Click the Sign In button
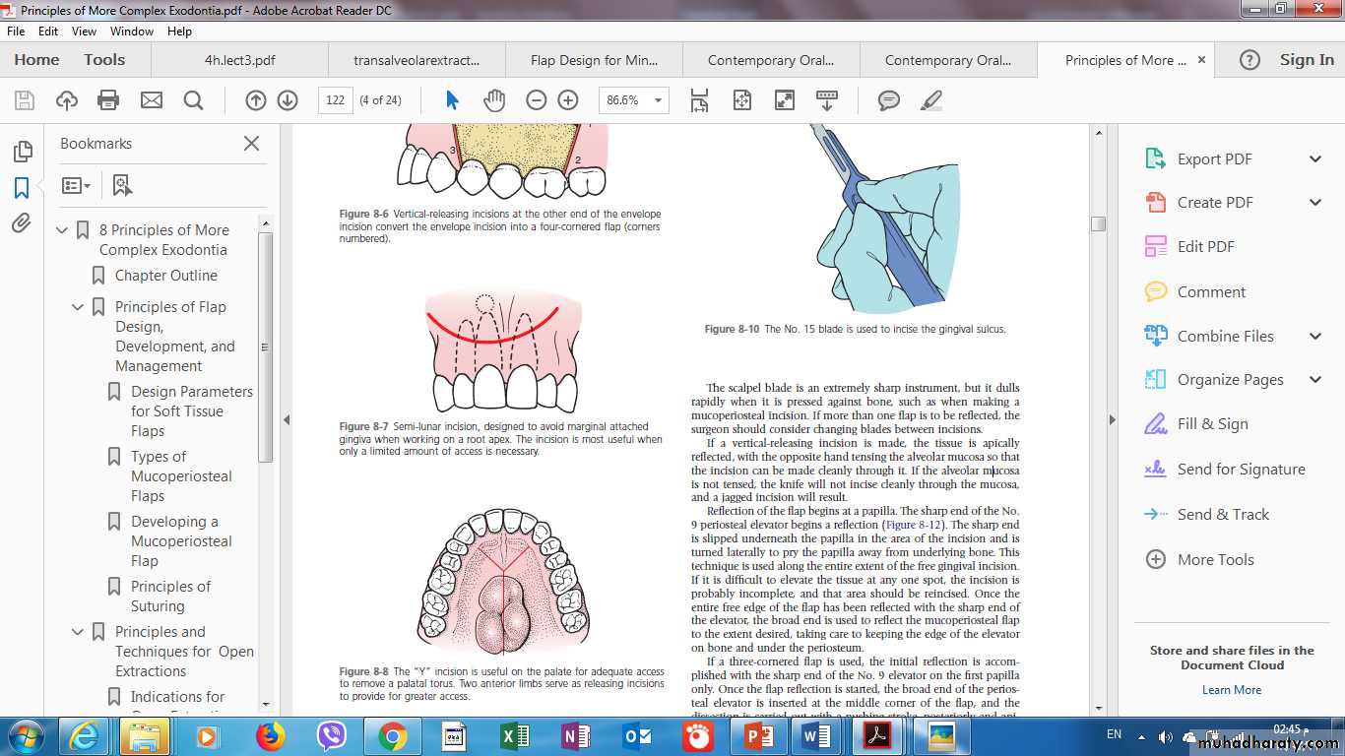The height and width of the screenshot is (756, 1345). point(1307,60)
